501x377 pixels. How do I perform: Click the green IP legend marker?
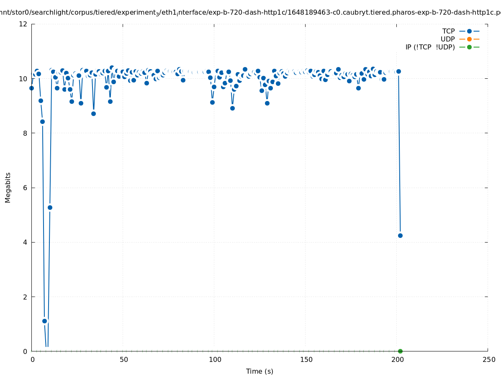(x=469, y=47)
